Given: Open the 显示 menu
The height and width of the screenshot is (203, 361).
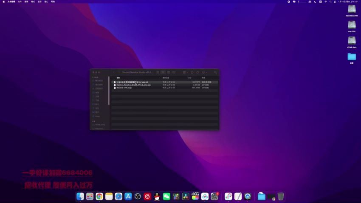Looking at the screenshot, I should tap(39, 2).
